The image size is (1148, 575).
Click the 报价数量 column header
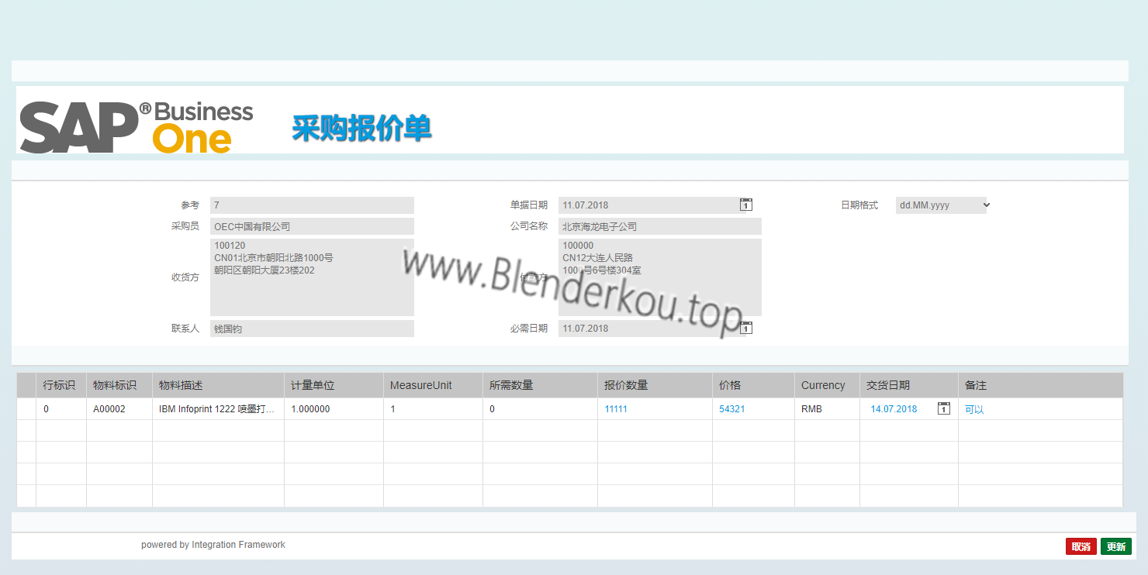tap(655, 385)
